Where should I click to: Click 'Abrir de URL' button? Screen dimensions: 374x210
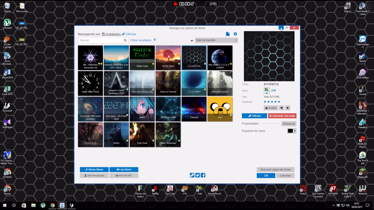coord(124,176)
